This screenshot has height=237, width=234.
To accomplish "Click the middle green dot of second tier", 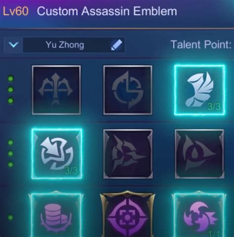I will click(x=11, y=154).
